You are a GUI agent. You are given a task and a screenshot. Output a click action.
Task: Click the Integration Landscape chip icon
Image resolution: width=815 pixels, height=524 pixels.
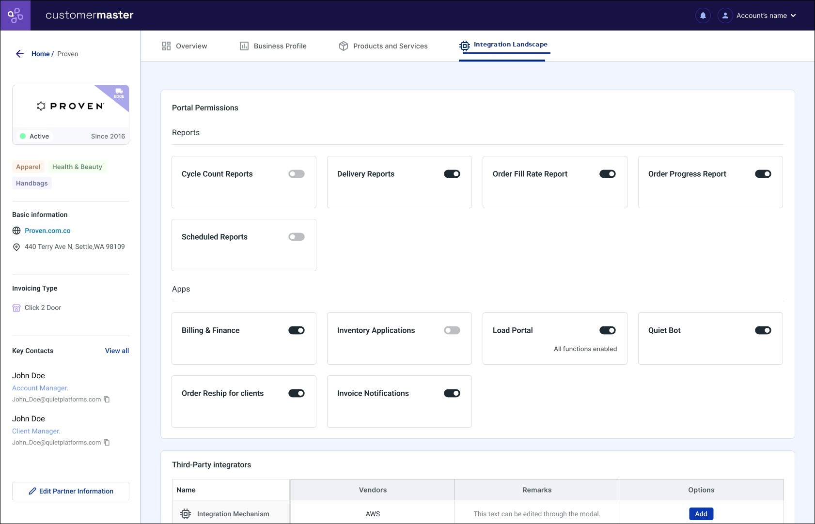click(464, 46)
